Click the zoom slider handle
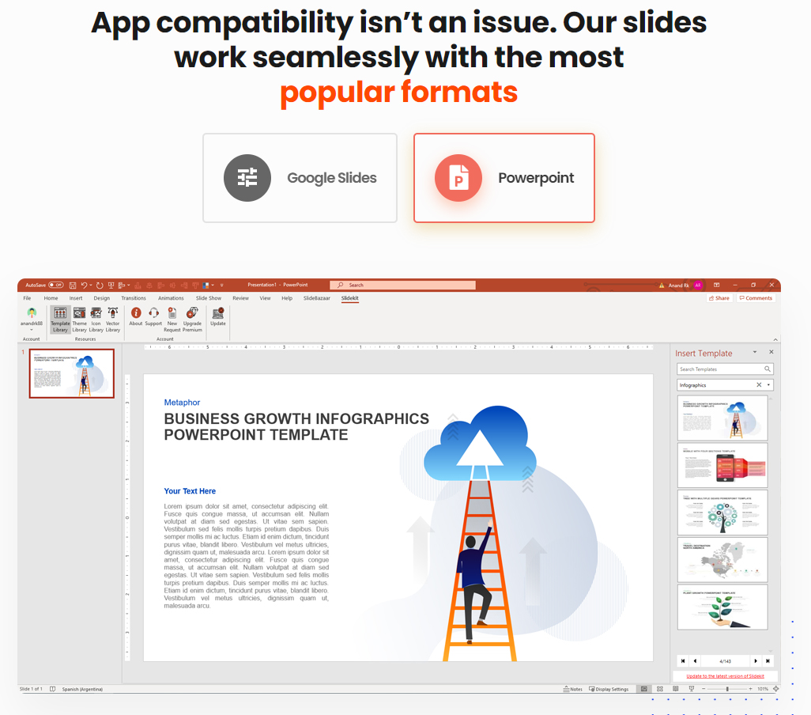 [x=727, y=689]
